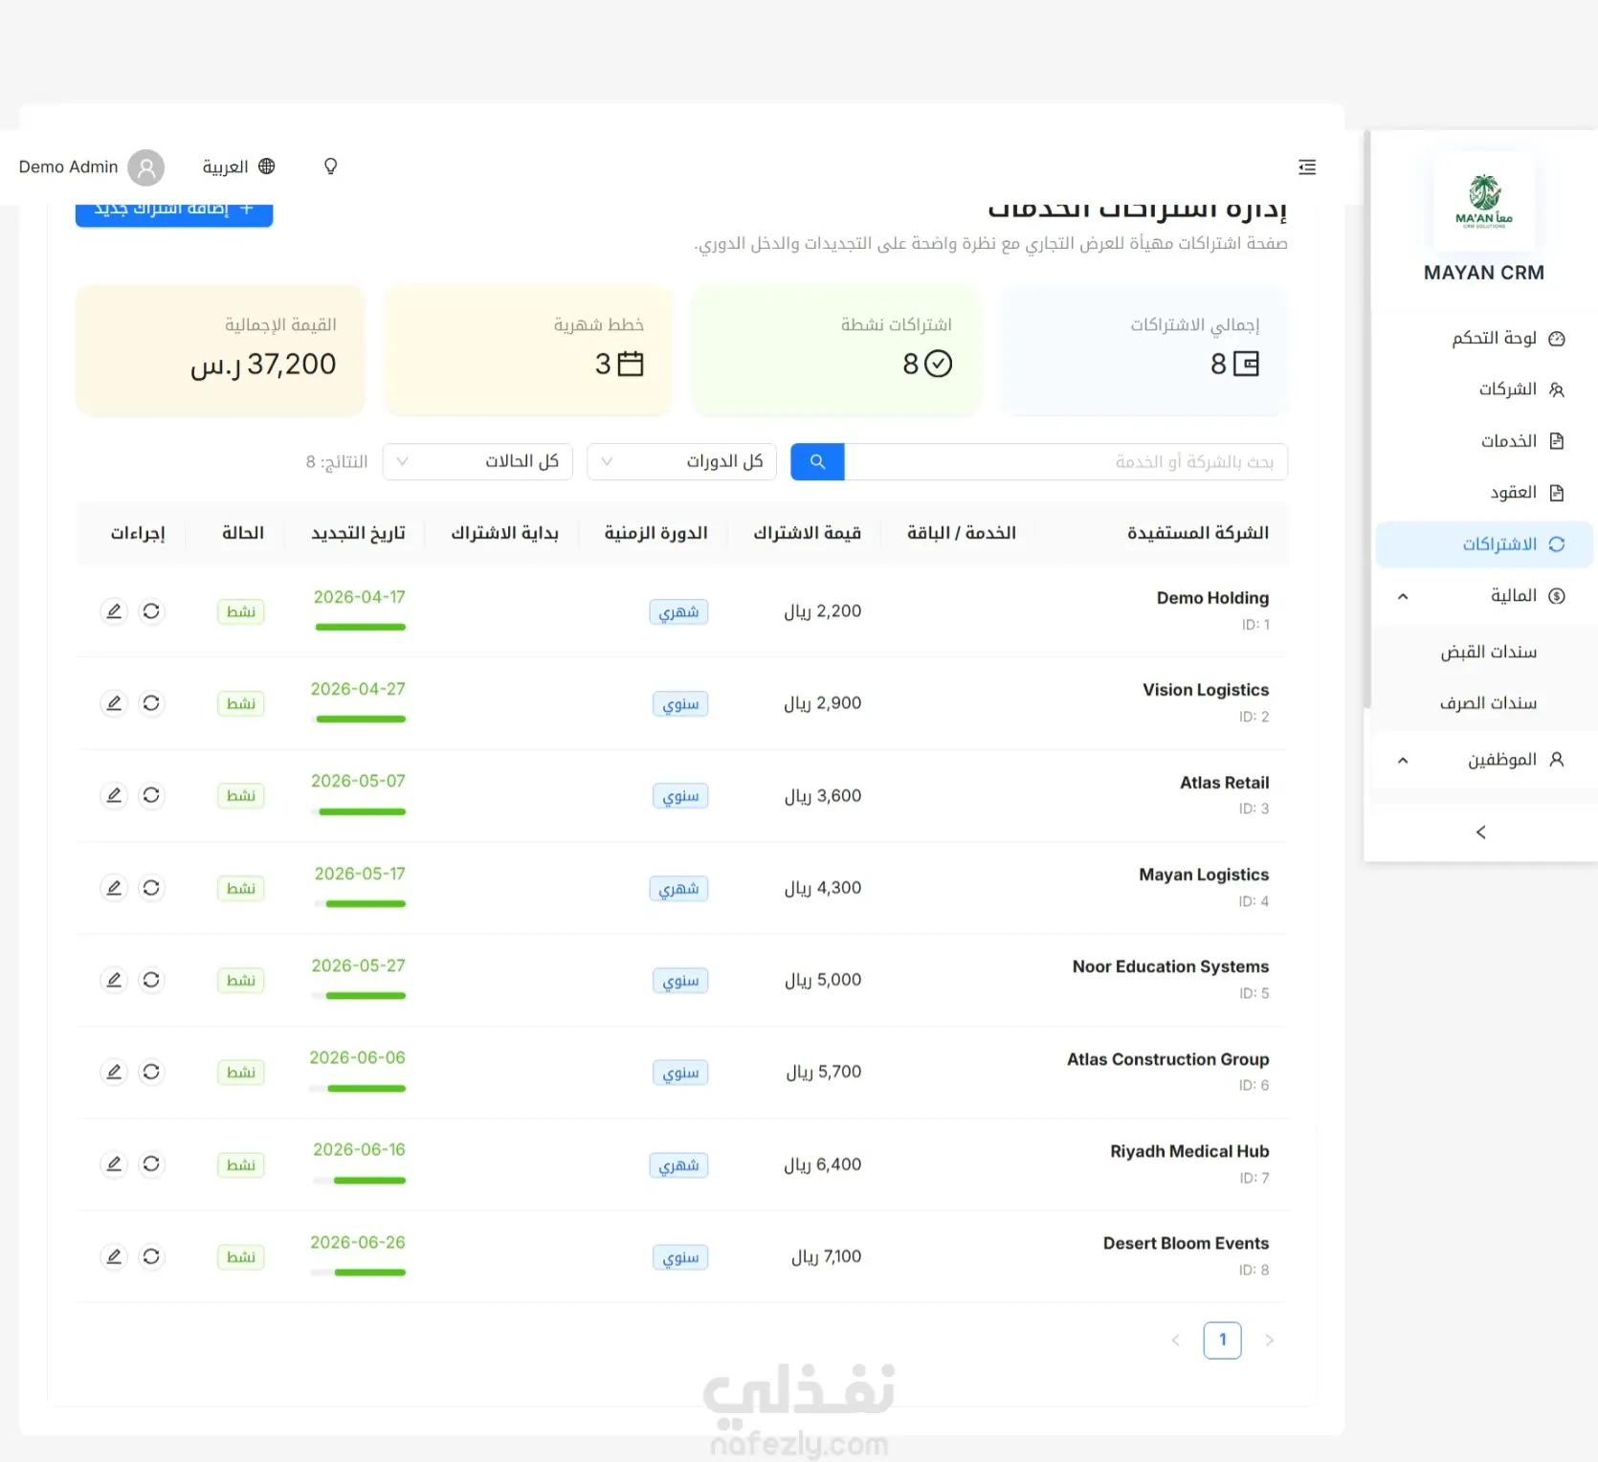The width and height of the screenshot is (1598, 1462).
Task: Click the blue search magnifier button
Action: [817, 461]
